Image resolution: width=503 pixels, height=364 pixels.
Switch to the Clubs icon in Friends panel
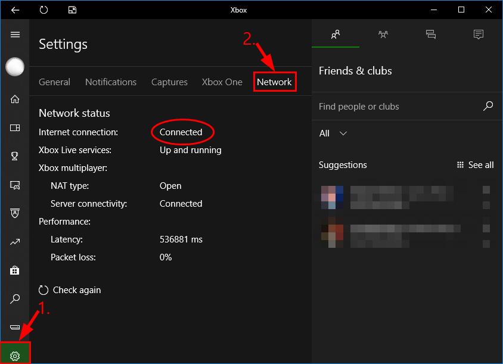(x=383, y=35)
